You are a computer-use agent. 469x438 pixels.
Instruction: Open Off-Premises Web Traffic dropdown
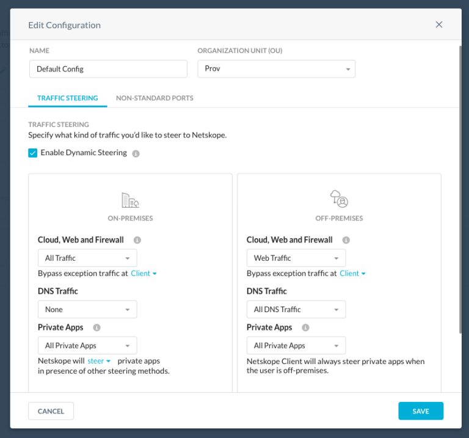[x=296, y=258]
